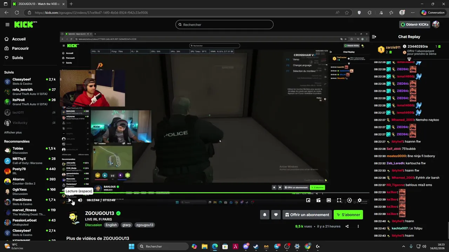Open the browser extensions puzzle icon
The image size is (449, 252).
pos(369,13)
